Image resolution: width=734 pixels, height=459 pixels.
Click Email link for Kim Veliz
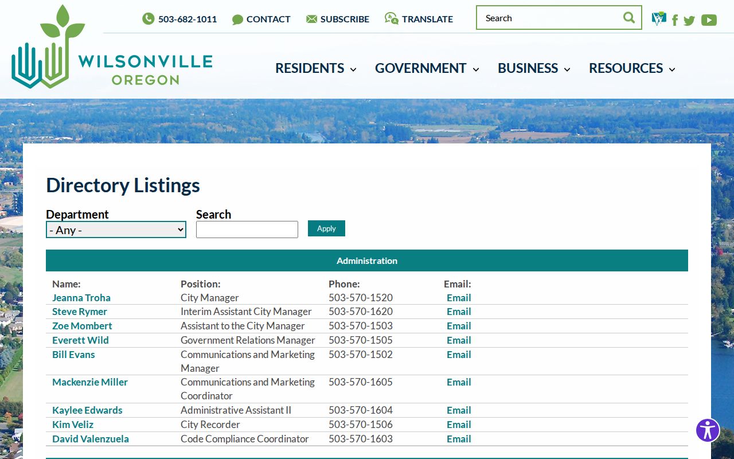[x=459, y=425]
